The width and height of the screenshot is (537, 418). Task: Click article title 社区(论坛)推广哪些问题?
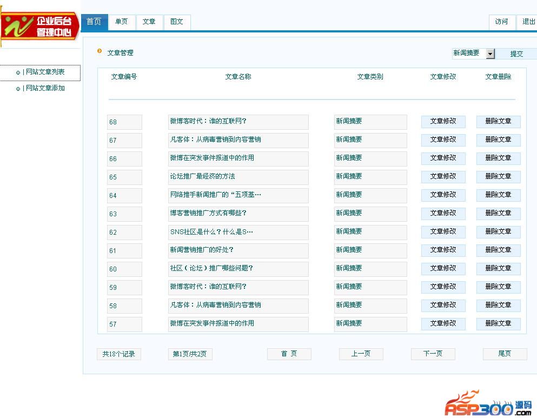click(x=238, y=269)
